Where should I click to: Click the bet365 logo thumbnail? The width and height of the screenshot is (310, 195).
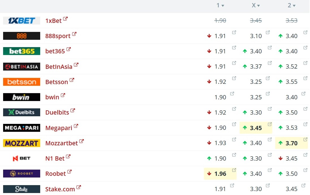[x=22, y=51]
